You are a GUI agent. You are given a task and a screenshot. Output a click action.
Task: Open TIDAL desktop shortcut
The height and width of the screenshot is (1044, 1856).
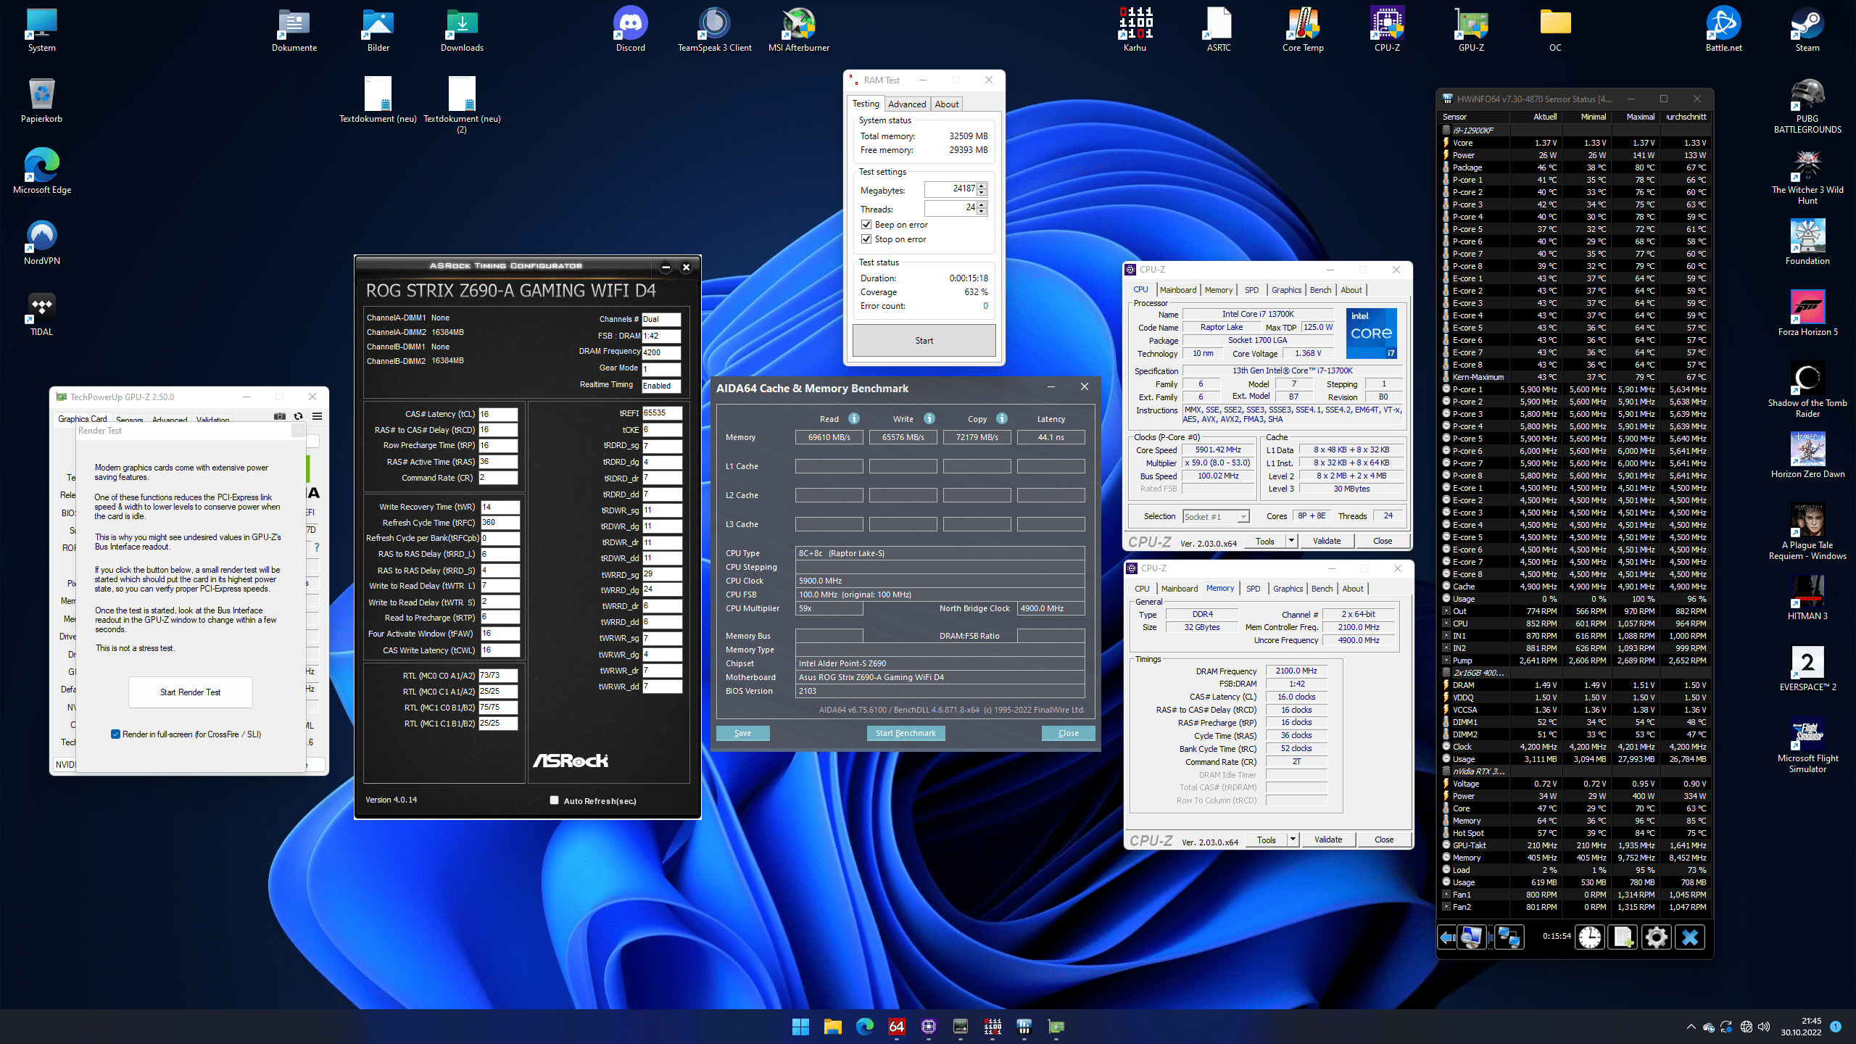tap(42, 314)
